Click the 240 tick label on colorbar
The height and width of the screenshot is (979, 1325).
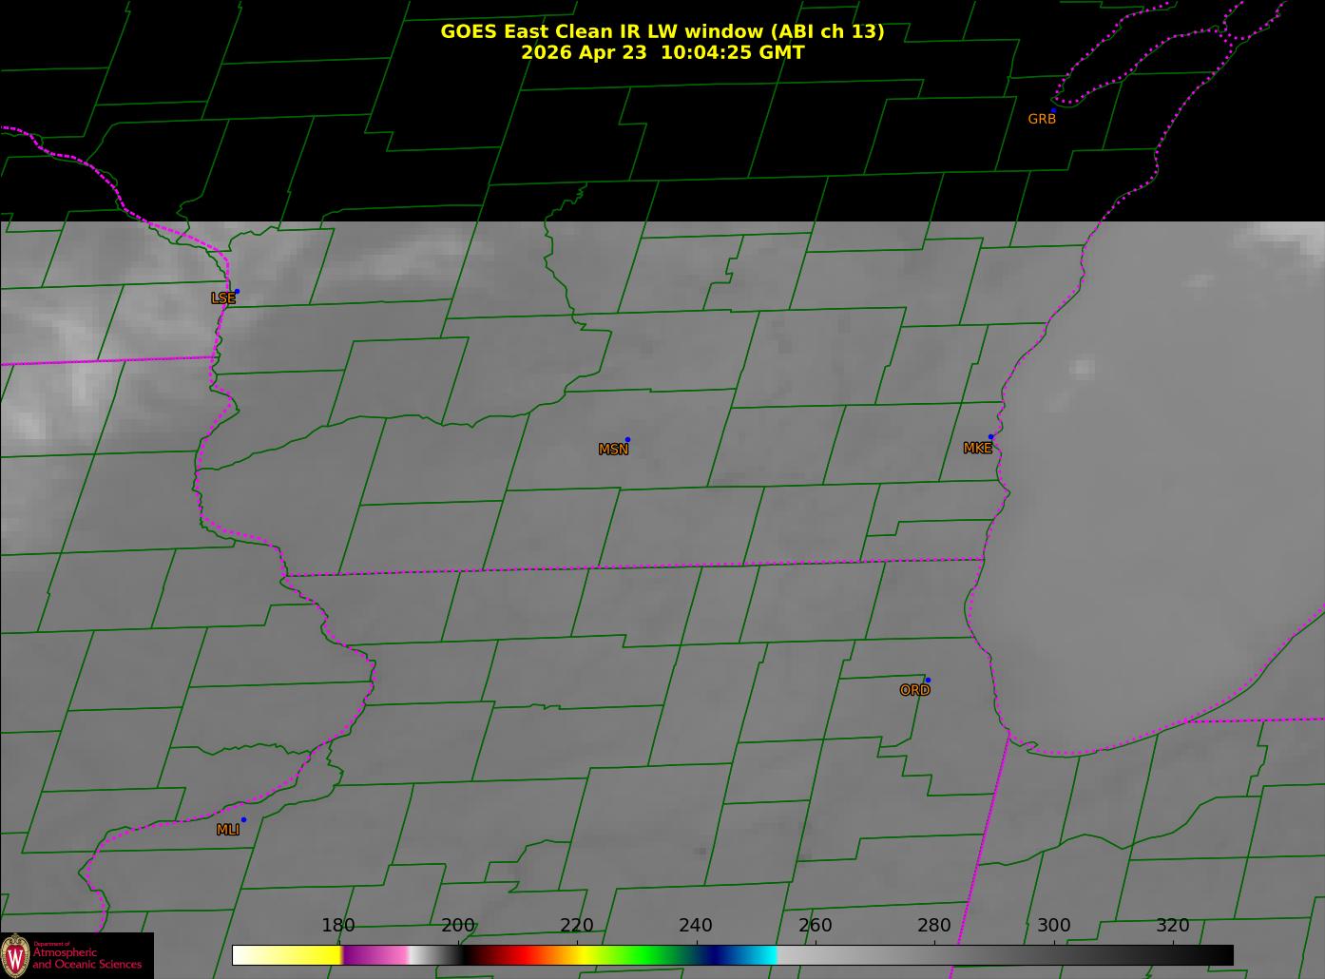pos(696,925)
